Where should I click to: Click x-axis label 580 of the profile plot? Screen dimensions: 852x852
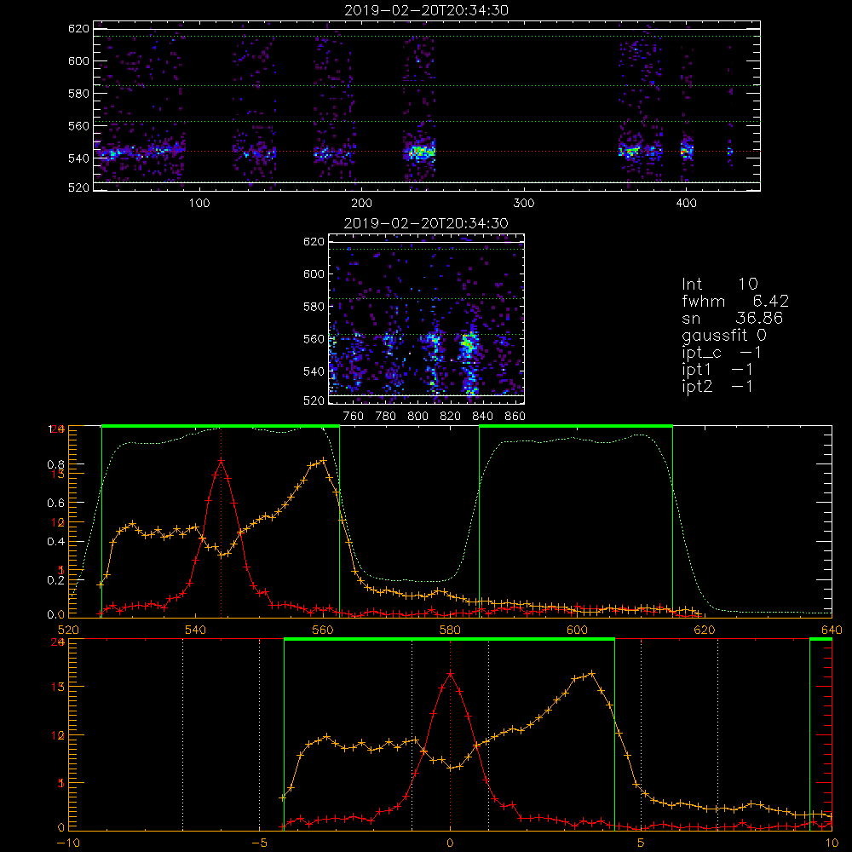(x=450, y=630)
